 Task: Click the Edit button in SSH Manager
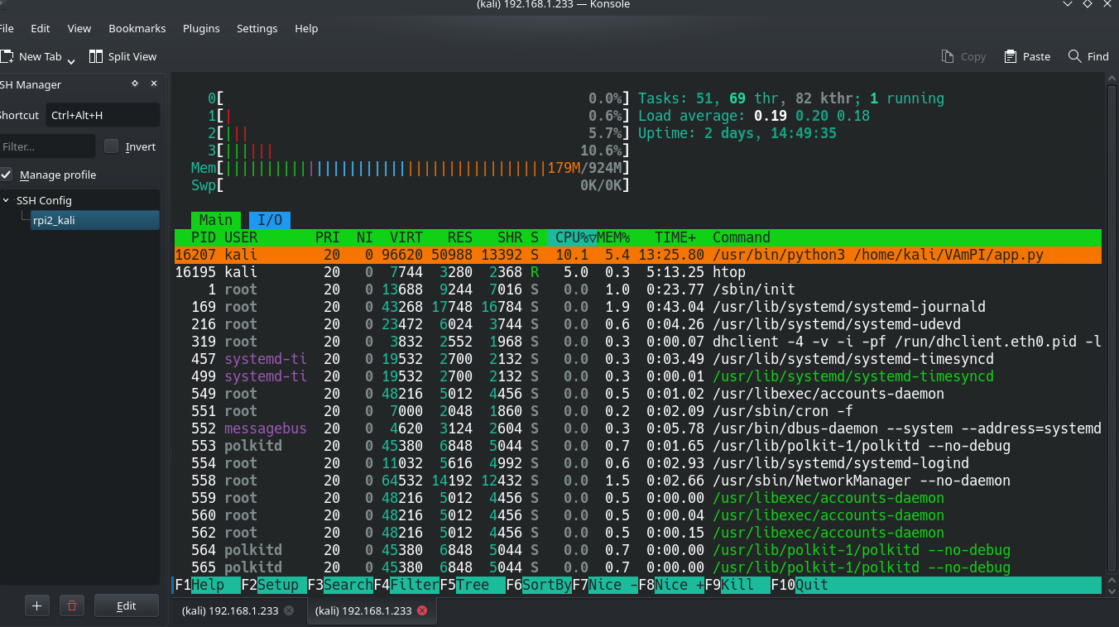[x=127, y=605]
